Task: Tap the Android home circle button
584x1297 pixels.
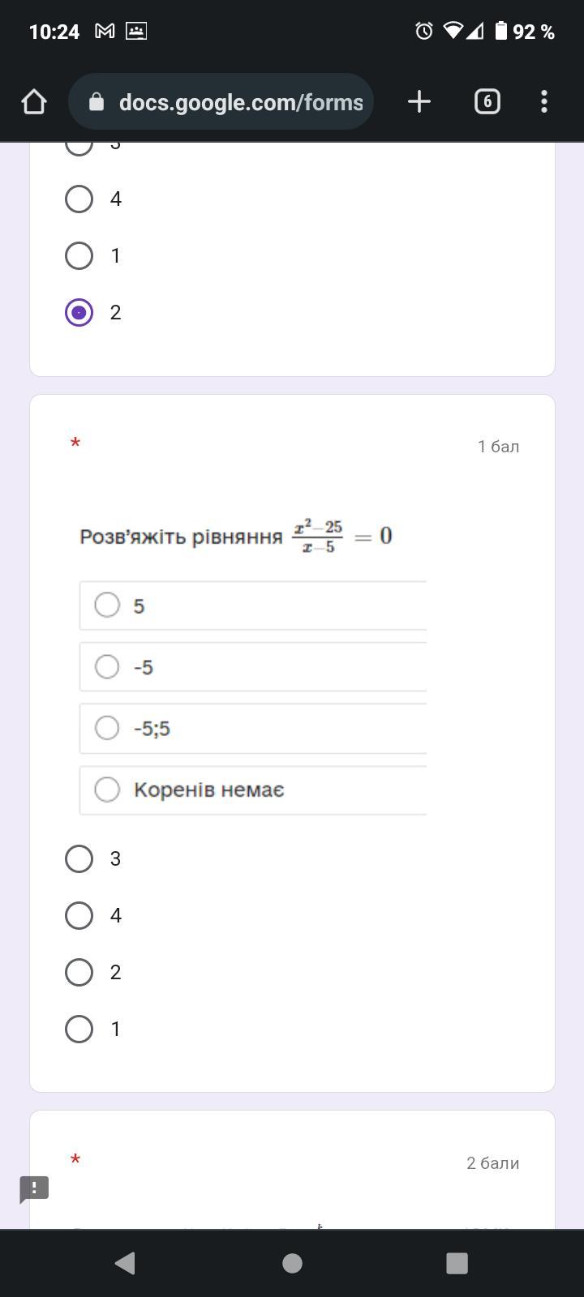Action: (x=292, y=1263)
